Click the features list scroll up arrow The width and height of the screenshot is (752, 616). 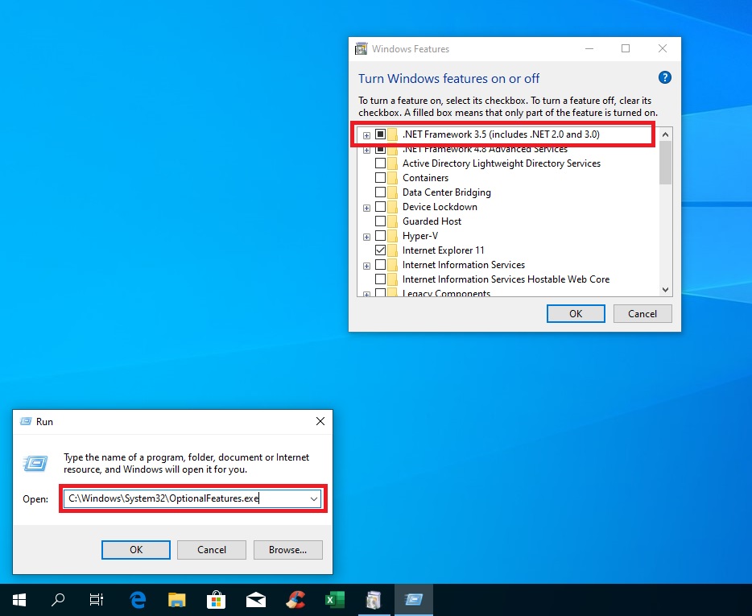coord(665,134)
